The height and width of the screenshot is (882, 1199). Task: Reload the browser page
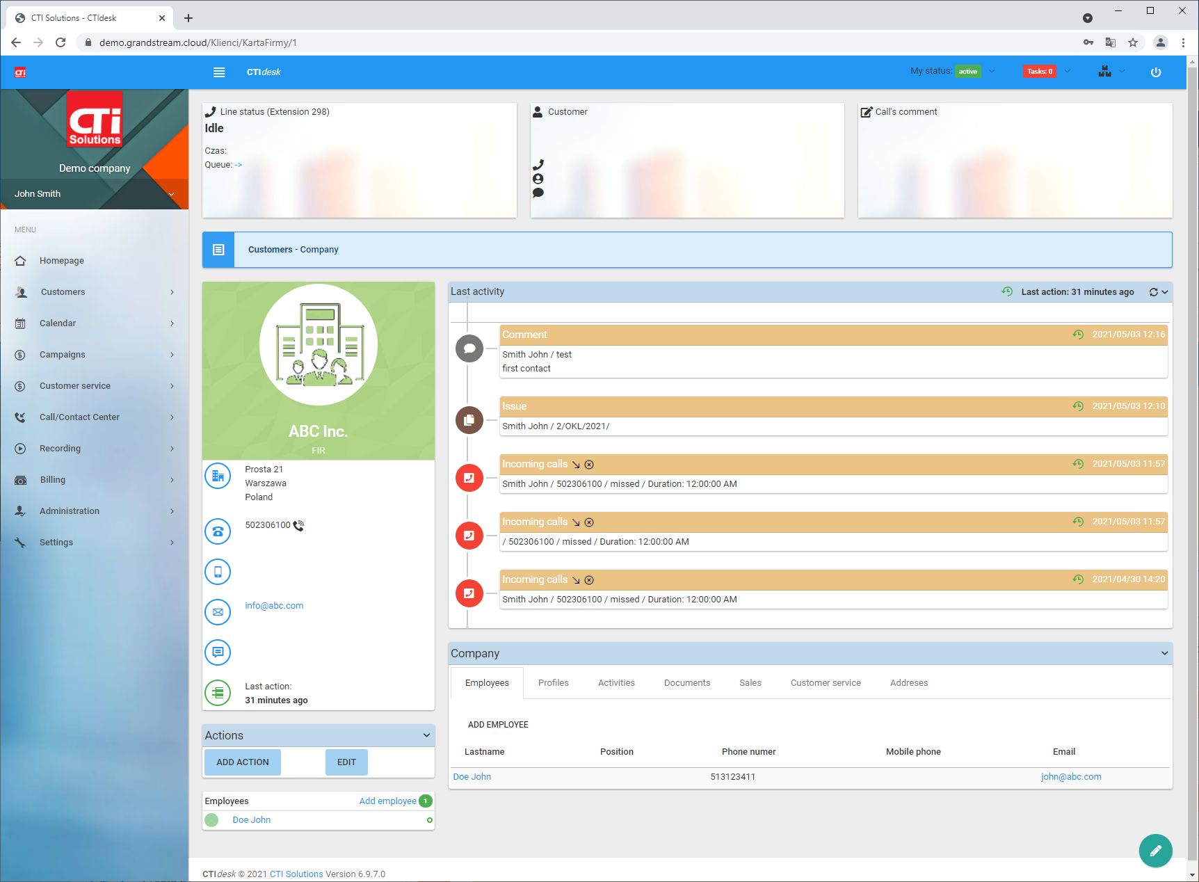pyautogui.click(x=61, y=42)
